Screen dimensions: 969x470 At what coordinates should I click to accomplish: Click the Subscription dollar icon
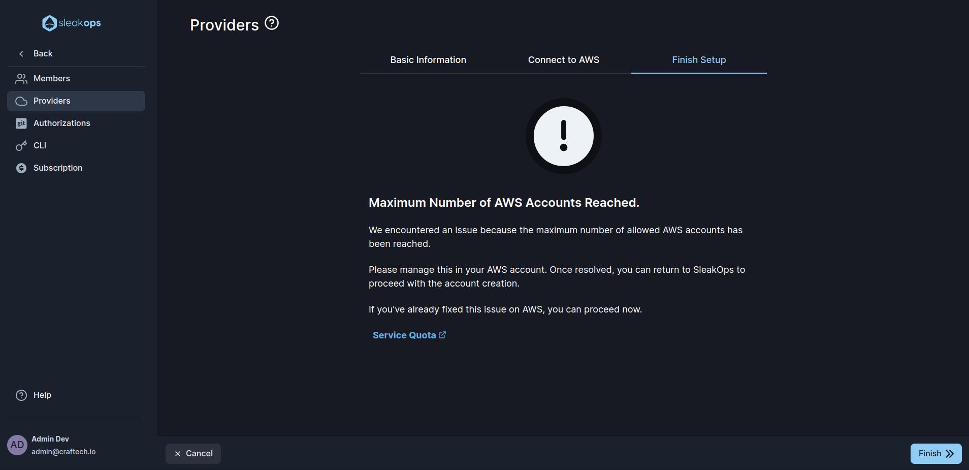click(21, 168)
